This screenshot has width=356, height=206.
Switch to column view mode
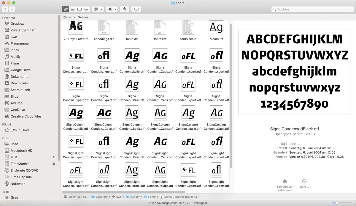80,9
